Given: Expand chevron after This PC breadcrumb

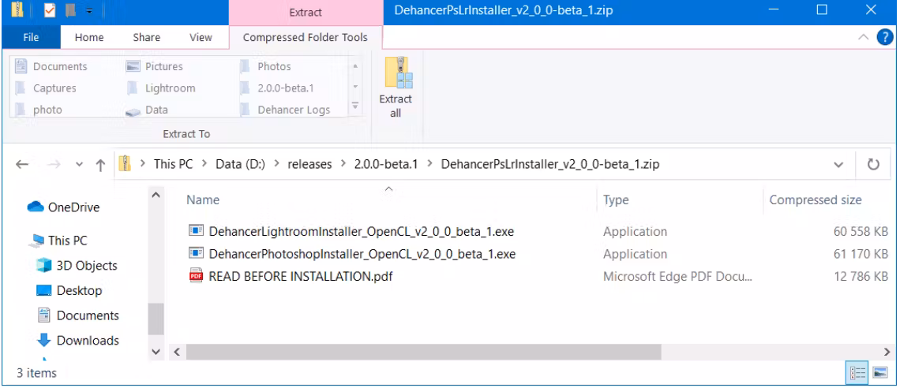Looking at the screenshot, I should 204,165.
